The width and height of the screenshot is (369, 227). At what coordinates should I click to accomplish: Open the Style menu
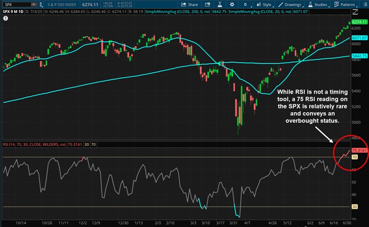point(264,4)
